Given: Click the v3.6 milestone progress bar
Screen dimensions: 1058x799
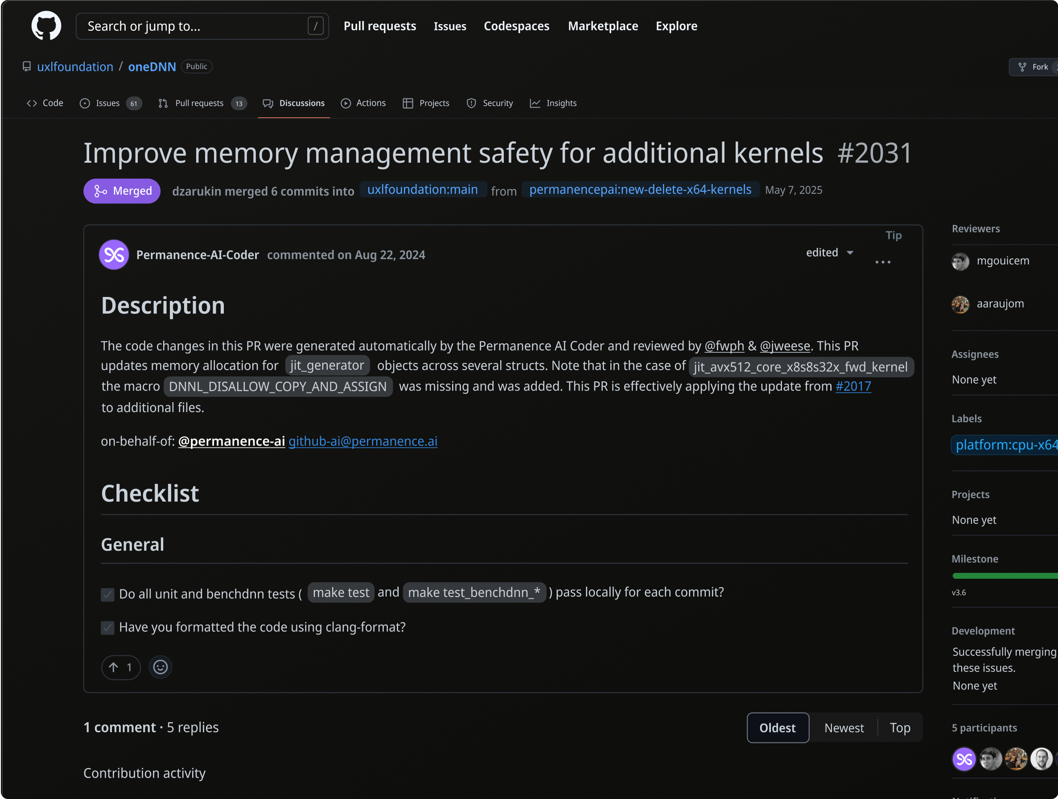Looking at the screenshot, I should [x=1005, y=576].
